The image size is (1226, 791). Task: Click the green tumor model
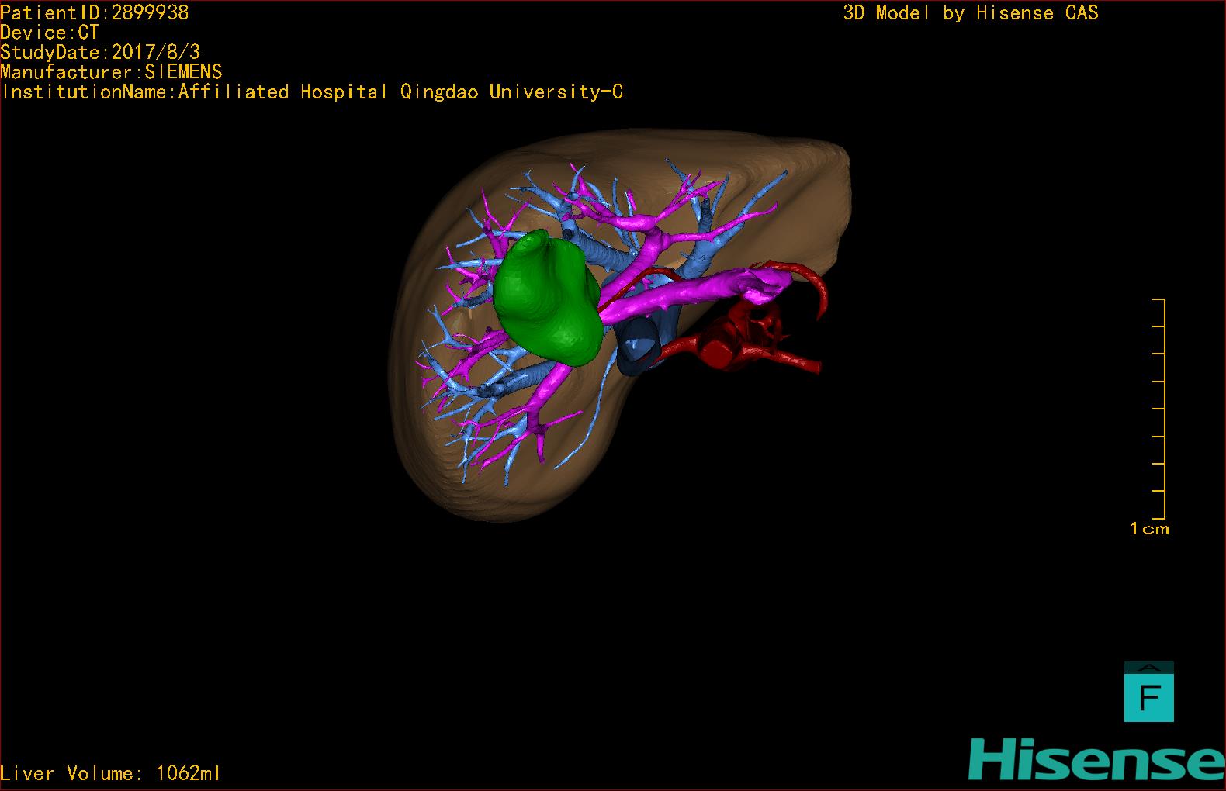[x=547, y=299]
